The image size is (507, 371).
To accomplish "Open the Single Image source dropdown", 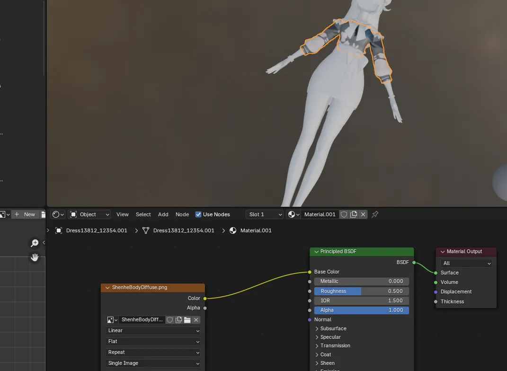I will 152,363.
